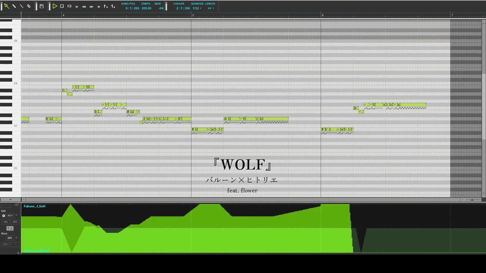Select the pencil tool
Image resolution: width=486 pixels, height=273 pixels.
pyautogui.click(x=14, y=6)
